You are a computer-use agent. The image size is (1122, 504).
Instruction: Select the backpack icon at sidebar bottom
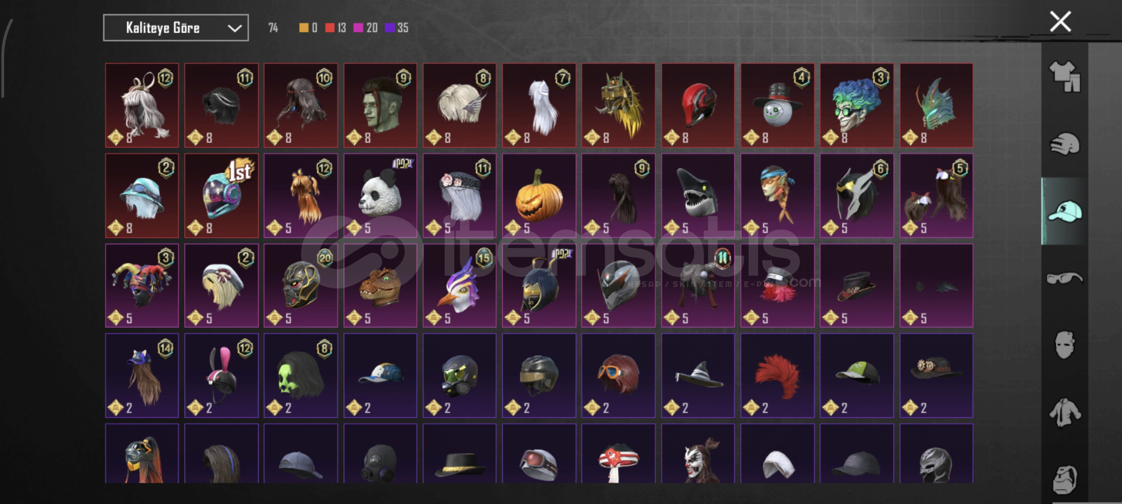click(1065, 480)
